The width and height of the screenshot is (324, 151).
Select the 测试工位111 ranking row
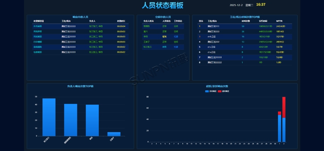213,26
